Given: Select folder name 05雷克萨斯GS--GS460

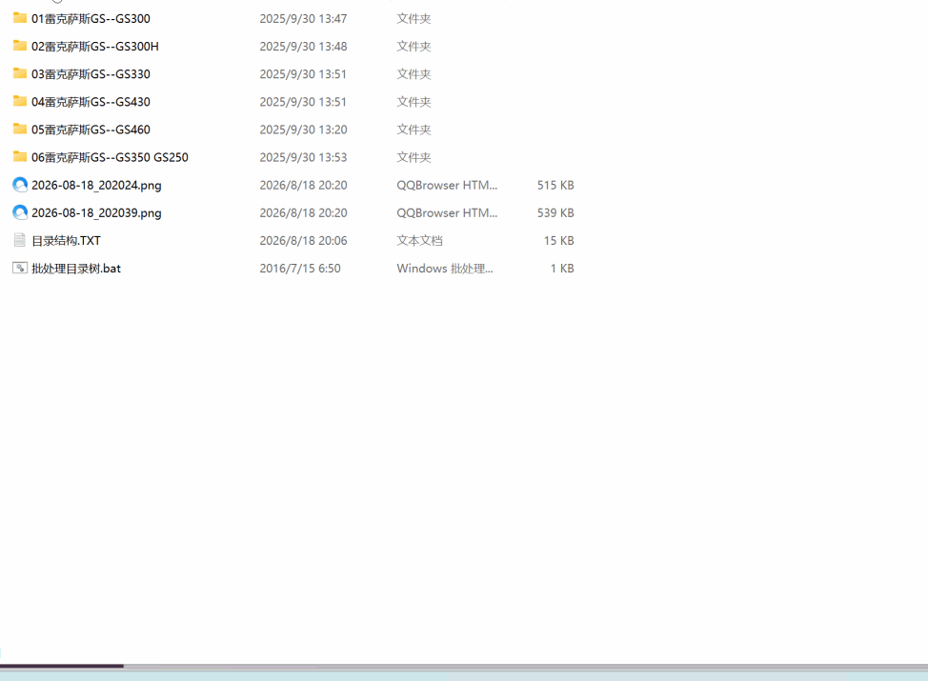Looking at the screenshot, I should pyautogui.click(x=91, y=130).
